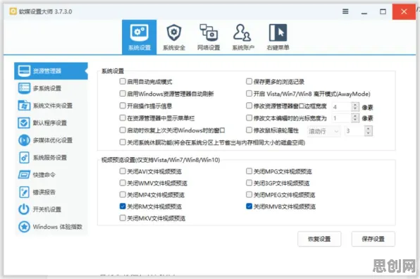Check 在资源管理器中显示菜单栏 option

click(x=123, y=118)
